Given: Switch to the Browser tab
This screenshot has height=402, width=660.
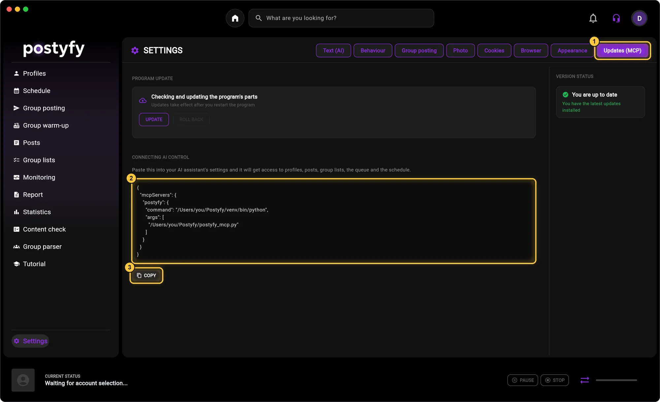Looking at the screenshot, I should [531, 50].
